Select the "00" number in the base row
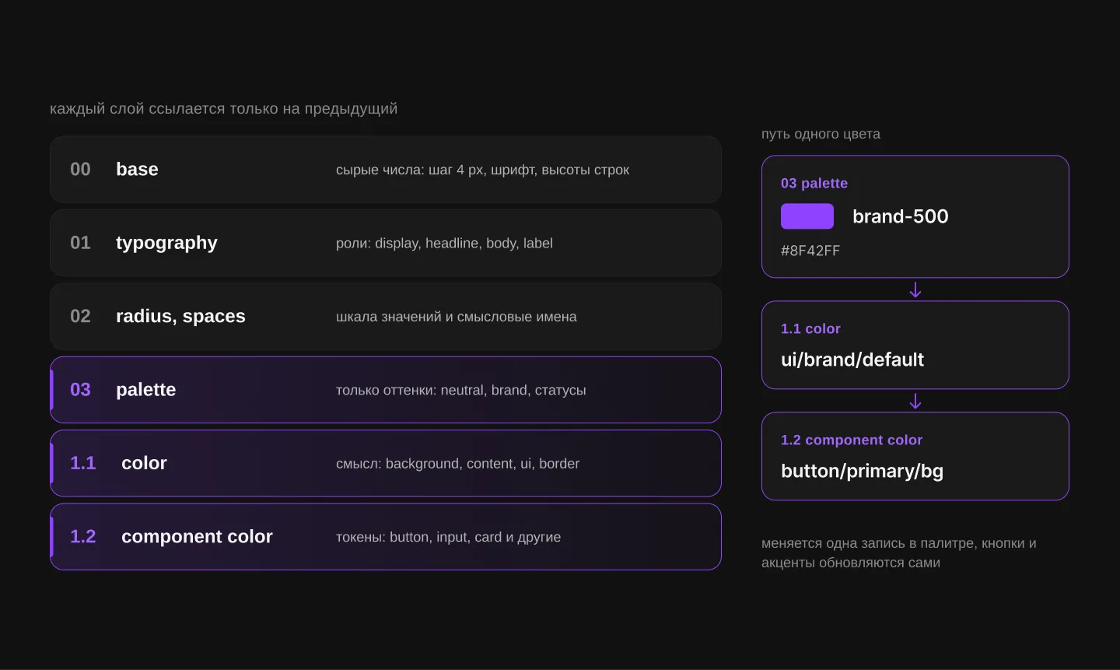Image resolution: width=1120 pixels, height=670 pixels. (80, 170)
